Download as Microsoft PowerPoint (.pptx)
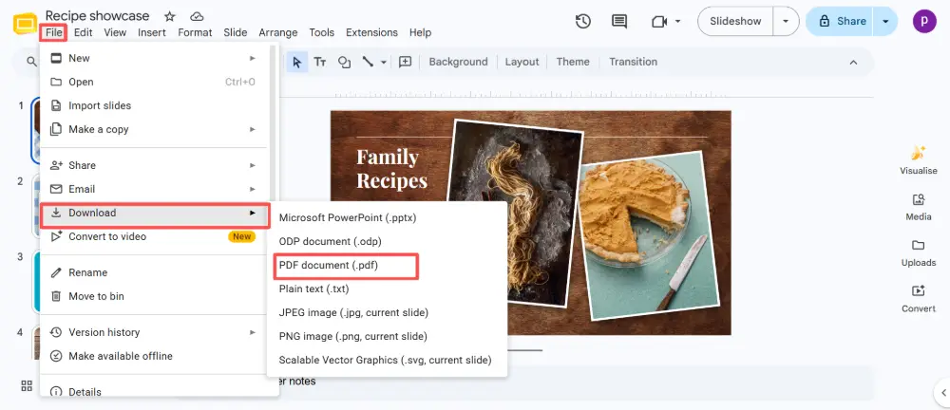This screenshot has height=410, width=950. (387, 217)
